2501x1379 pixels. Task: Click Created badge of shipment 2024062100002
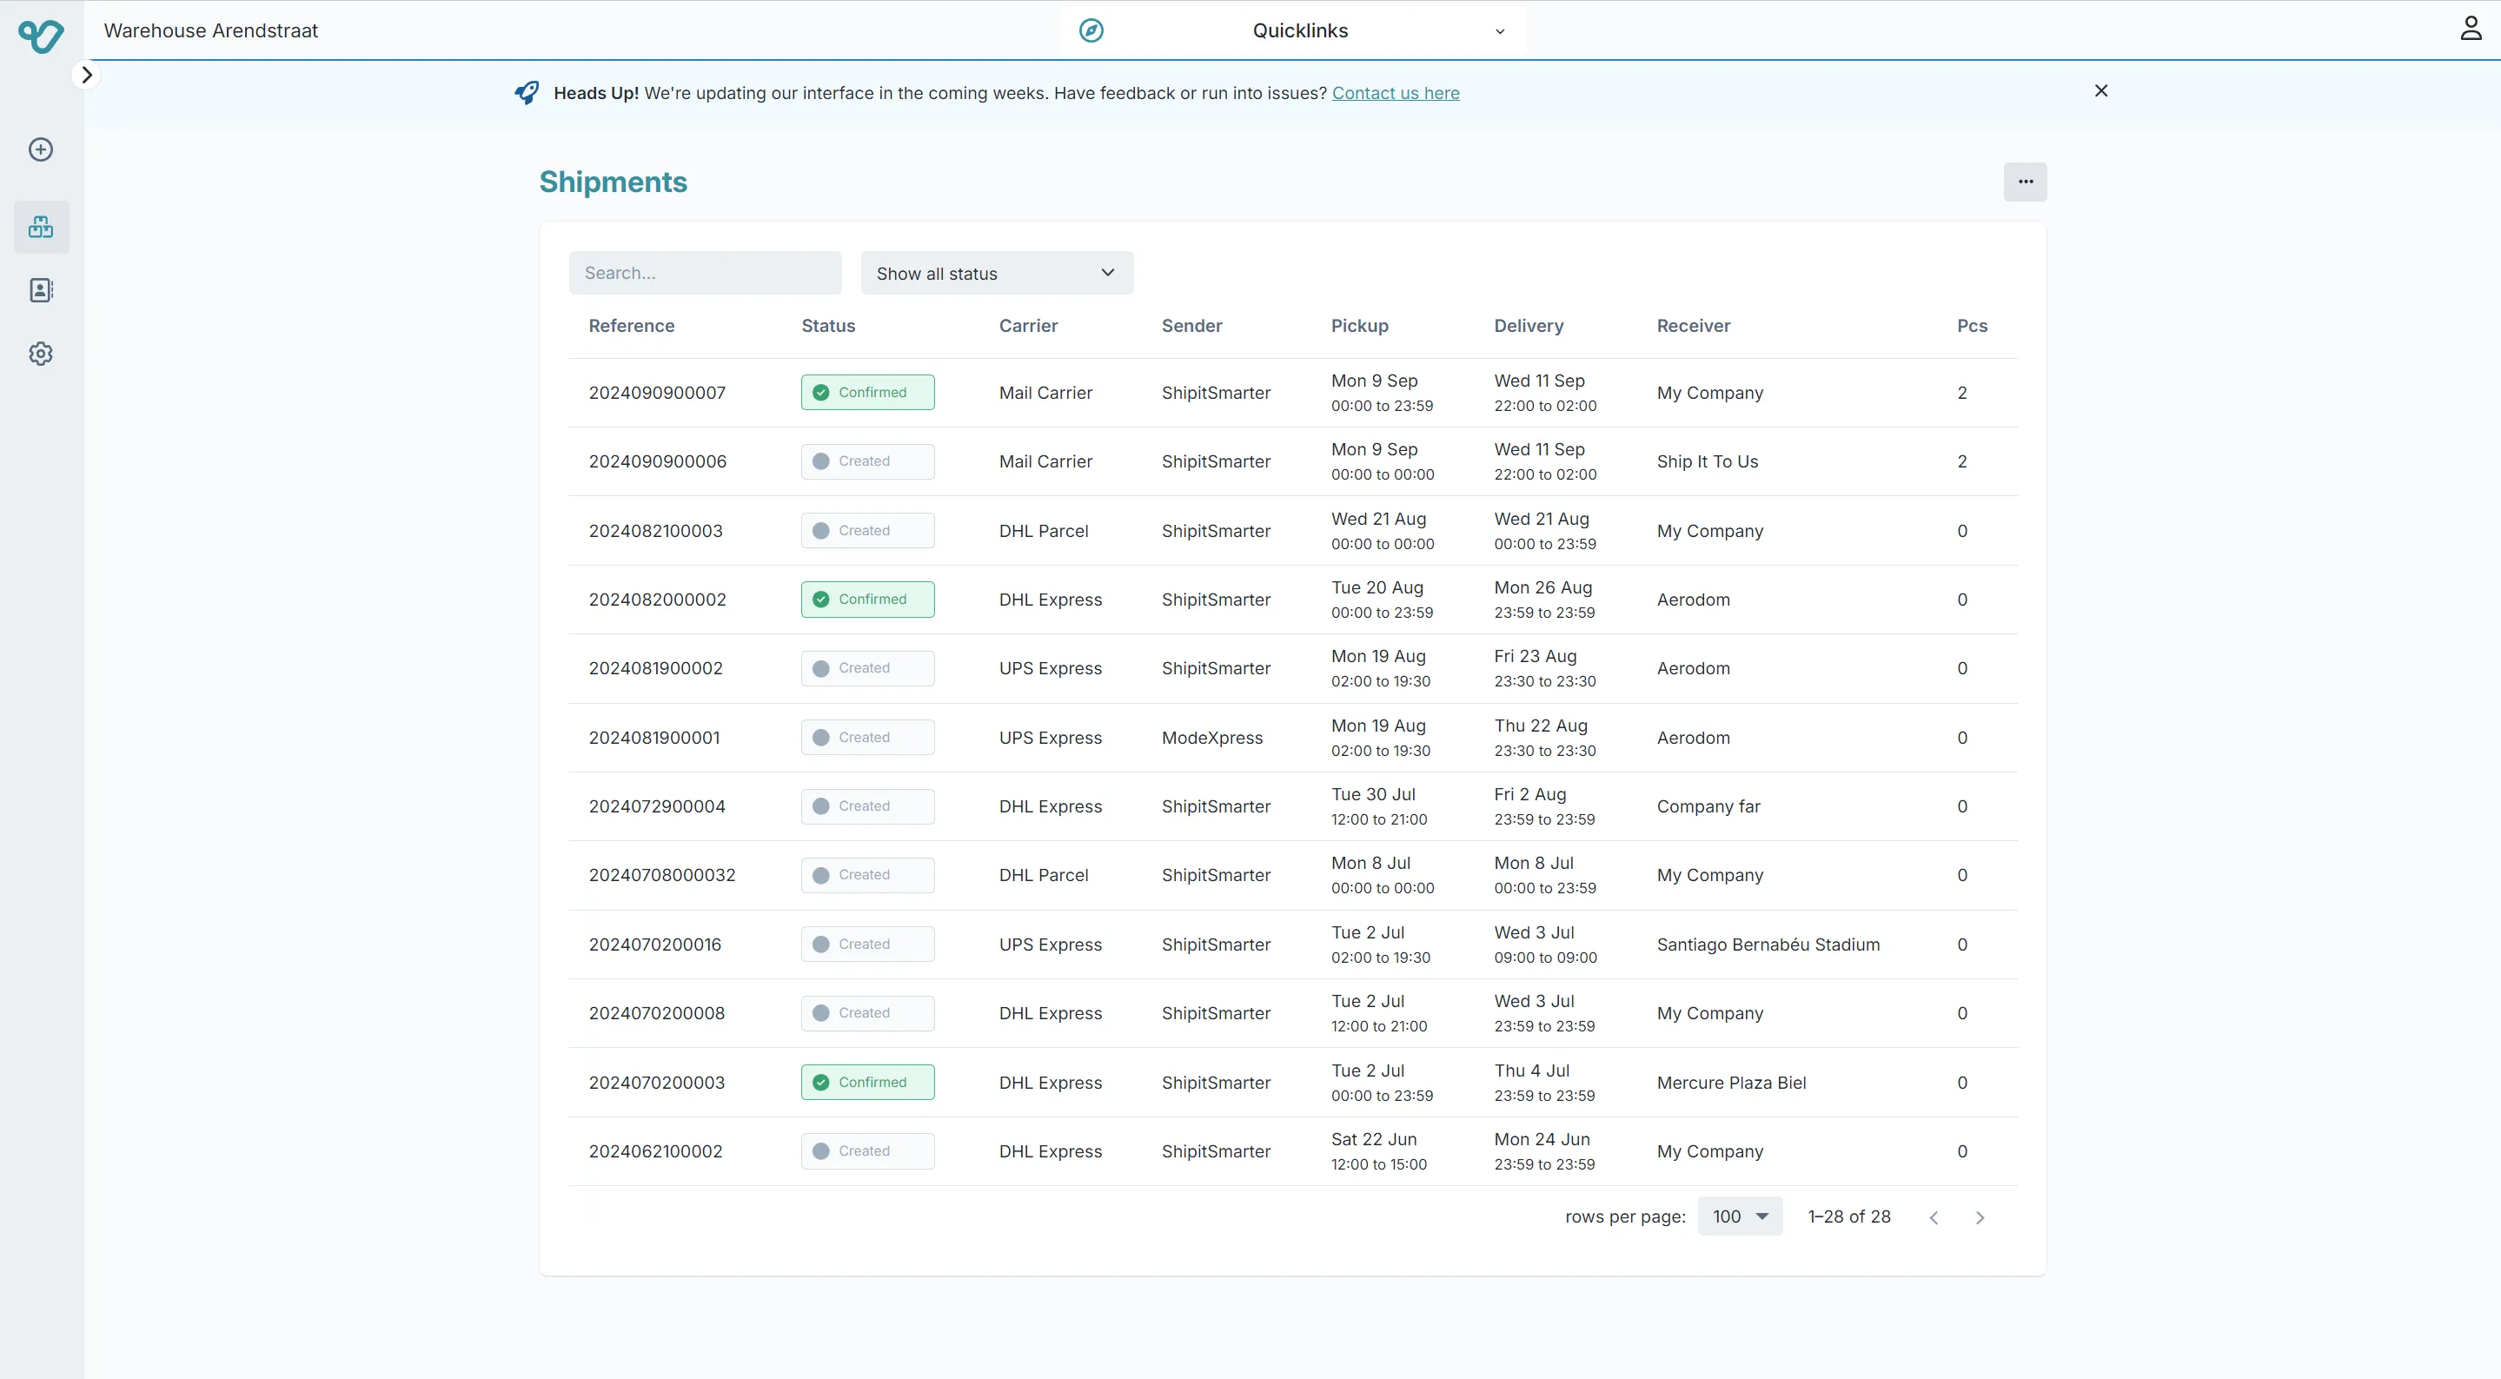[867, 1150]
